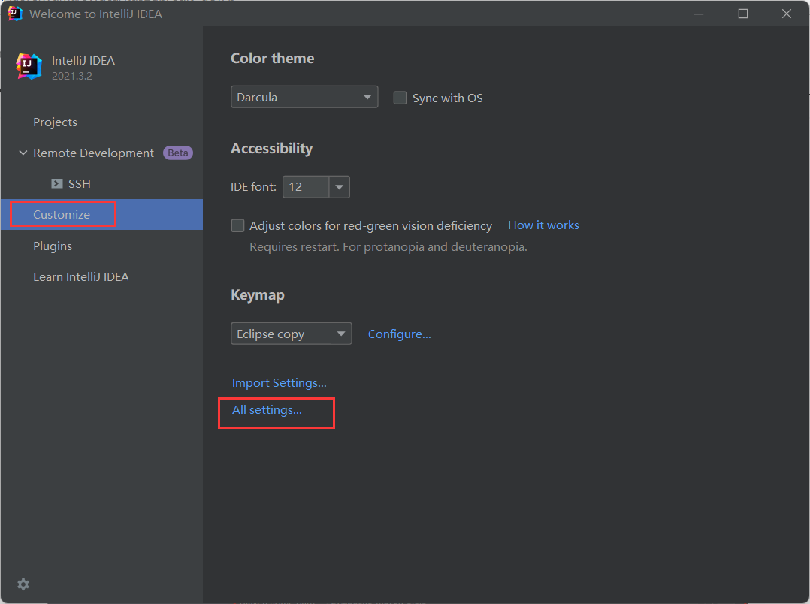The image size is (810, 604).
Task: Click the Configure... keymap link
Action: click(x=399, y=334)
